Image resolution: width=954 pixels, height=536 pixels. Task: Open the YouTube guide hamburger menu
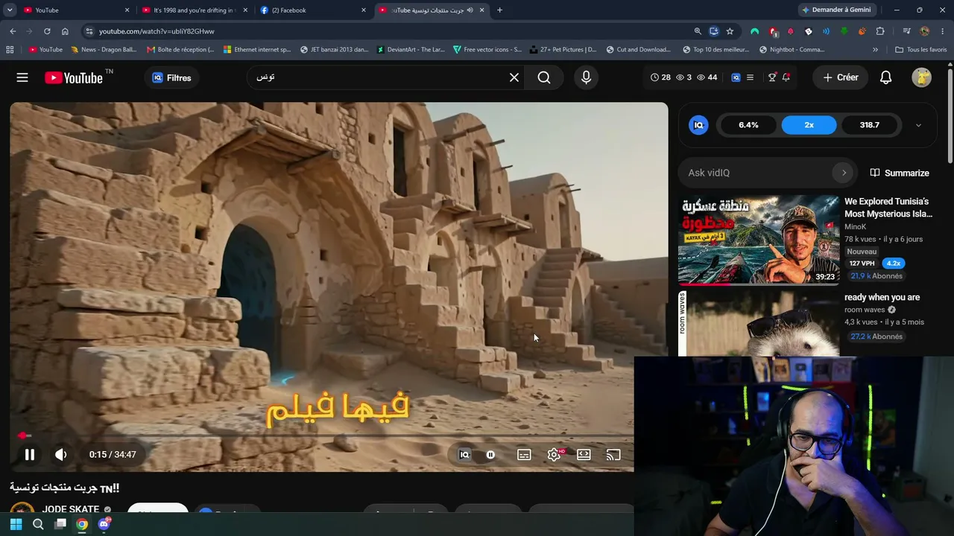point(22,77)
